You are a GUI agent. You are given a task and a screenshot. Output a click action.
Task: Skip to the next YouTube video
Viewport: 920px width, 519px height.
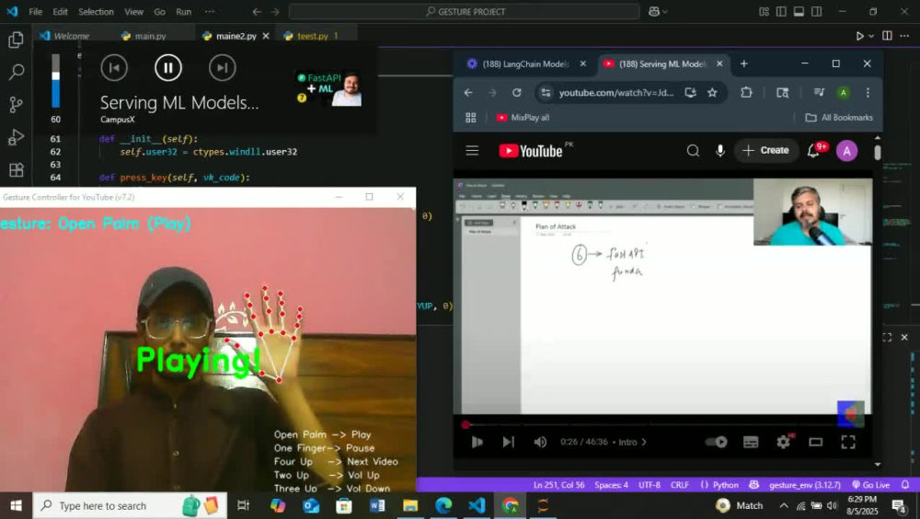(x=508, y=442)
